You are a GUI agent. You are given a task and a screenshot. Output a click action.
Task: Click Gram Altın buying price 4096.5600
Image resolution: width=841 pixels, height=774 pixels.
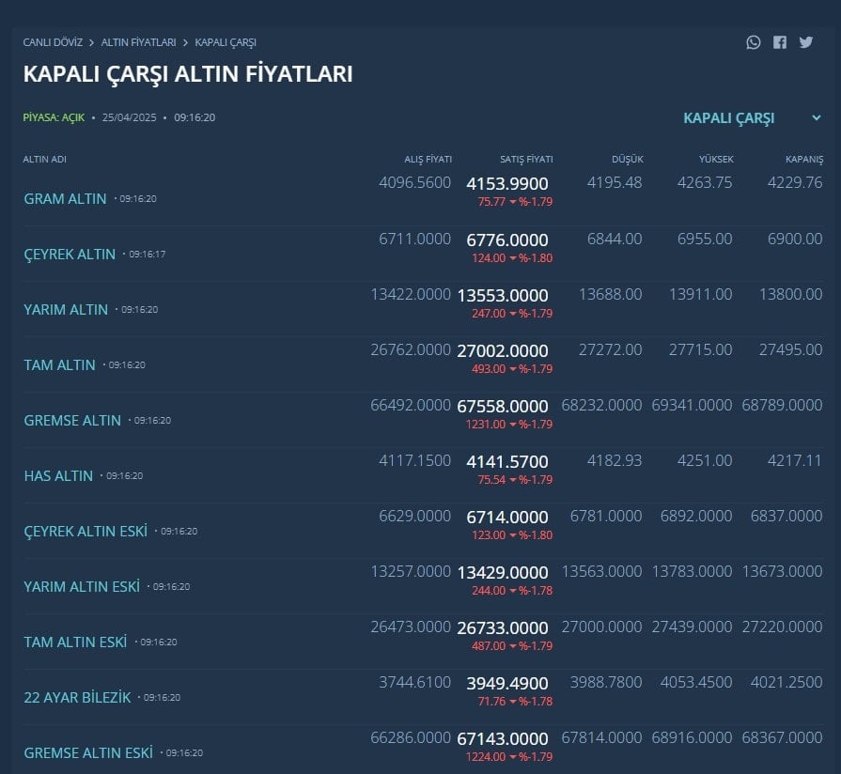pos(414,183)
